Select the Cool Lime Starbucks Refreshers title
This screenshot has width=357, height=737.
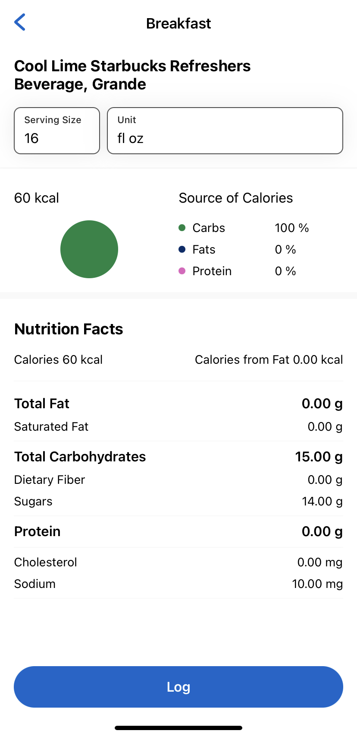pos(132,75)
